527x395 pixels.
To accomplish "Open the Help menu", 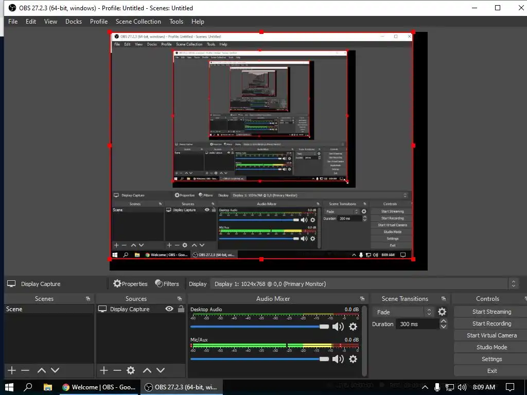I will point(198,22).
